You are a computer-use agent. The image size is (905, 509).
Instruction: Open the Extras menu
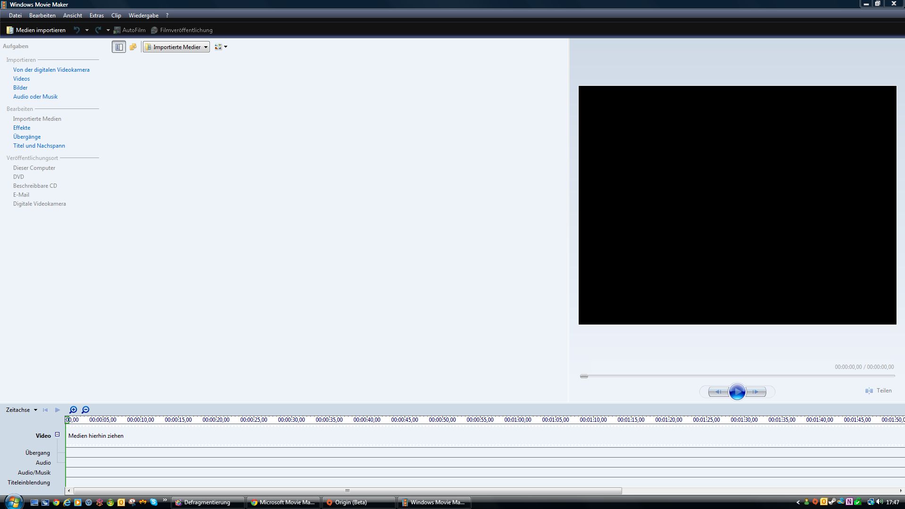pyautogui.click(x=97, y=16)
